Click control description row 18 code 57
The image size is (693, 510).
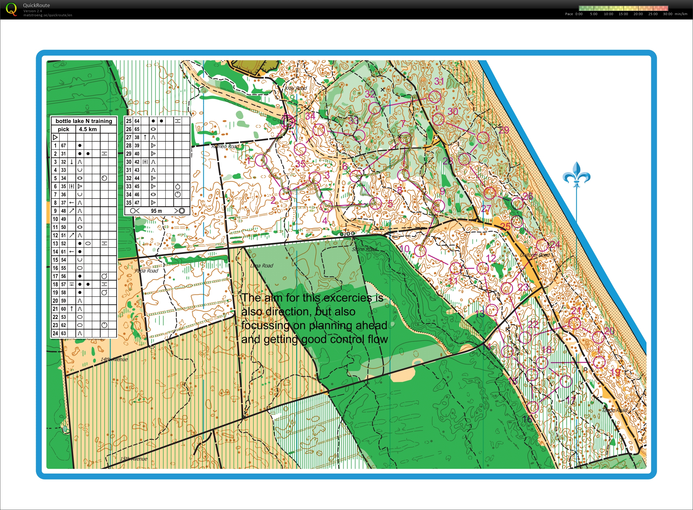pos(83,284)
